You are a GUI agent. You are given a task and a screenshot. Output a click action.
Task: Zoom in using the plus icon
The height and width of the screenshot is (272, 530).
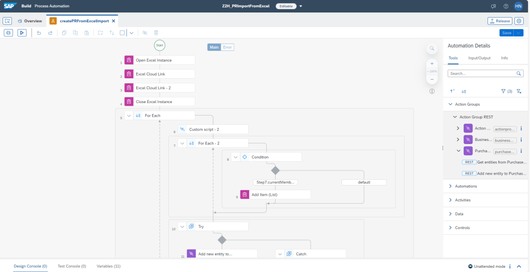pyautogui.click(x=432, y=63)
